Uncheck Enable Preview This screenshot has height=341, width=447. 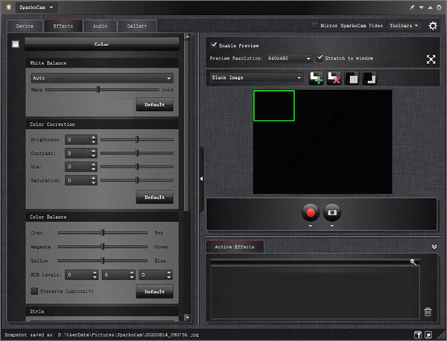click(x=214, y=45)
